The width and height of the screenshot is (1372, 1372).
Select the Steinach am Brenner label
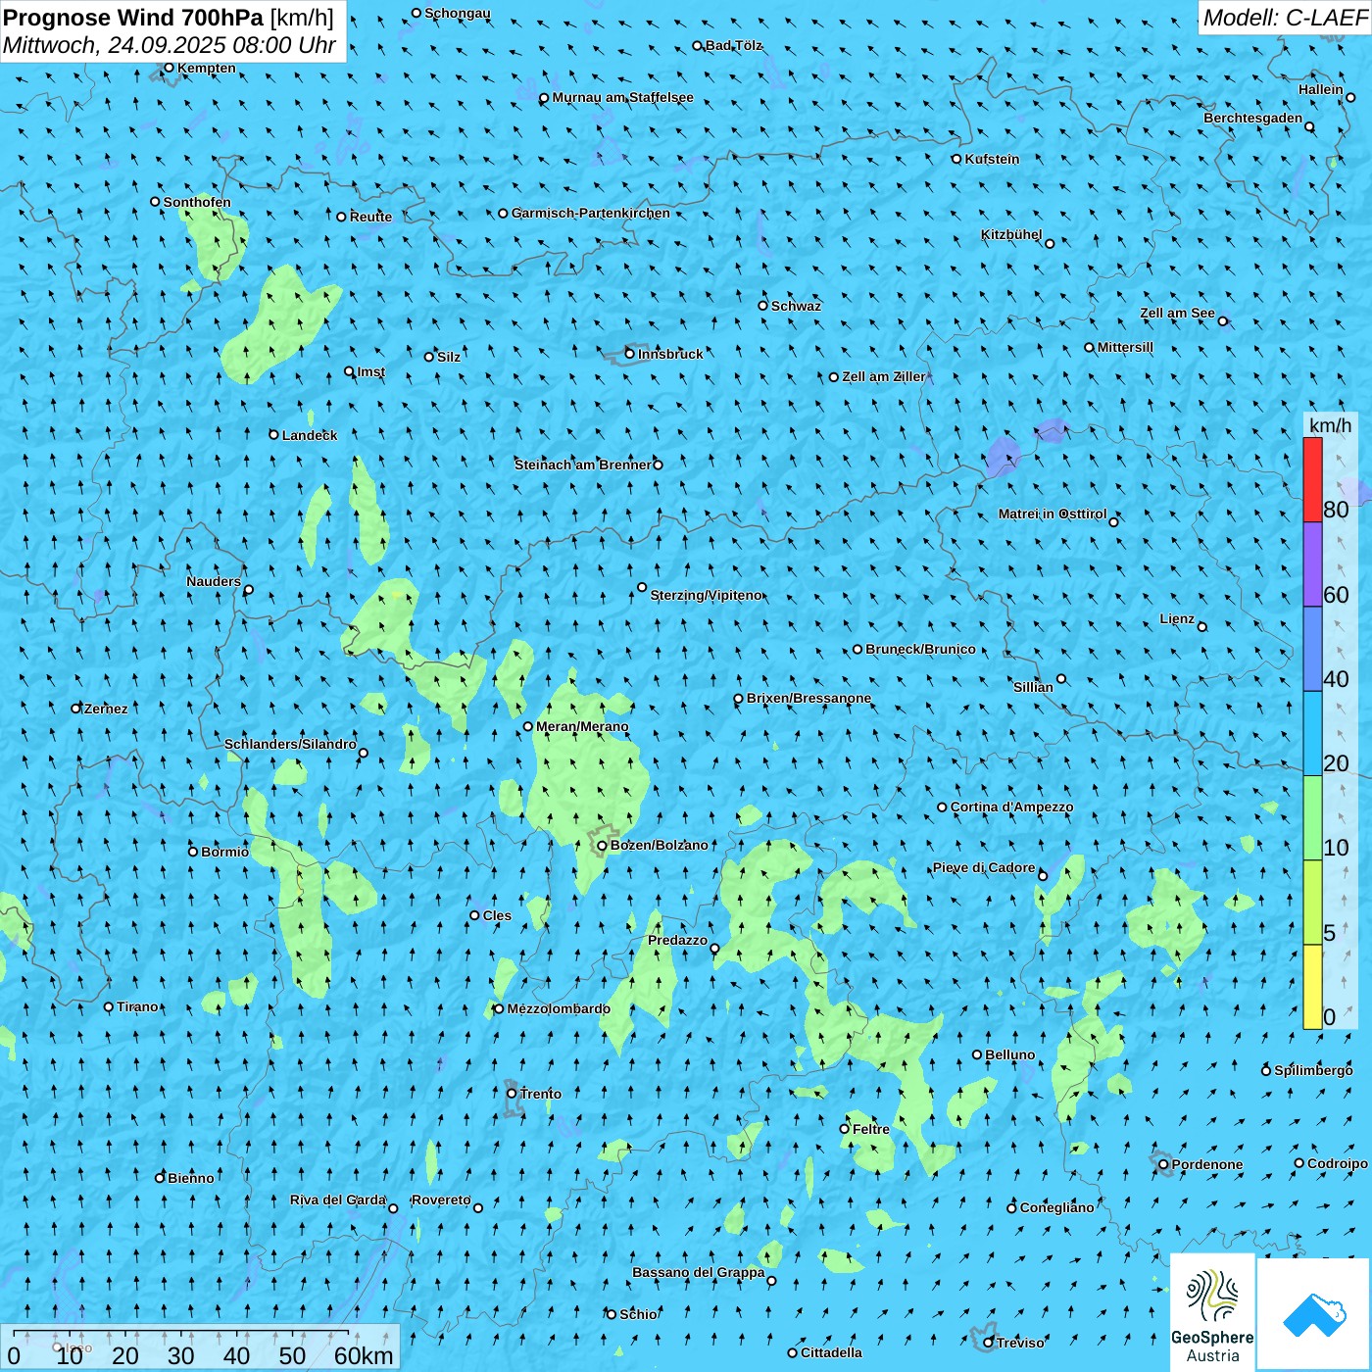pyautogui.click(x=582, y=465)
